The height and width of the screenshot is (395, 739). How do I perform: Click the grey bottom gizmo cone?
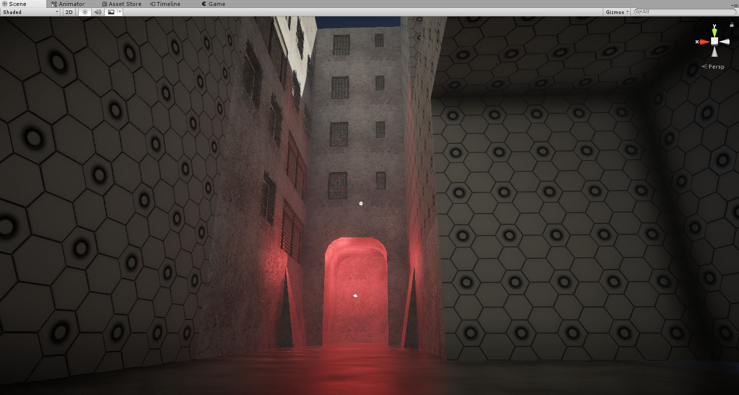pos(715,52)
